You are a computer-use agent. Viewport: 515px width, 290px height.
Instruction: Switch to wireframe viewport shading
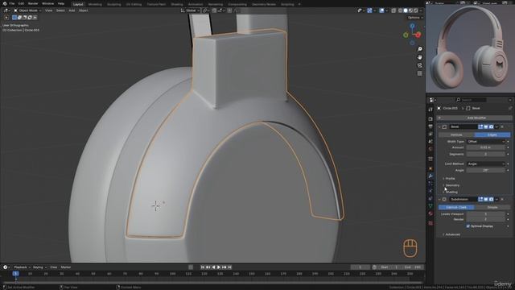[x=401, y=10]
